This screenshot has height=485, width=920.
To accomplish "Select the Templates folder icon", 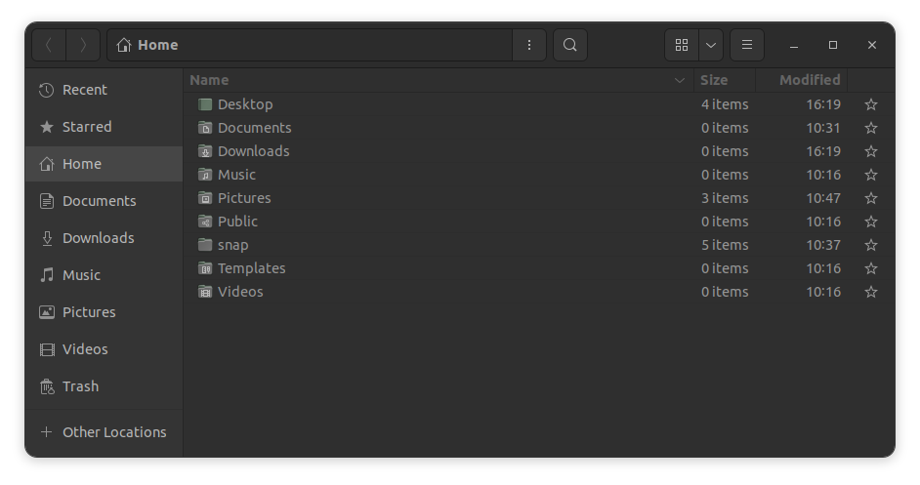I will (x=205, y=268).
